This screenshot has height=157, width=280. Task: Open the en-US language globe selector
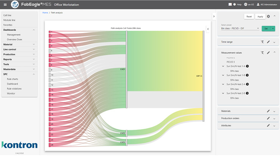pyautogui.click(x=246, y=4)
